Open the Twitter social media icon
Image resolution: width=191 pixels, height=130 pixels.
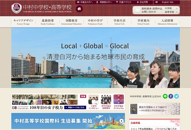point(176,96)
